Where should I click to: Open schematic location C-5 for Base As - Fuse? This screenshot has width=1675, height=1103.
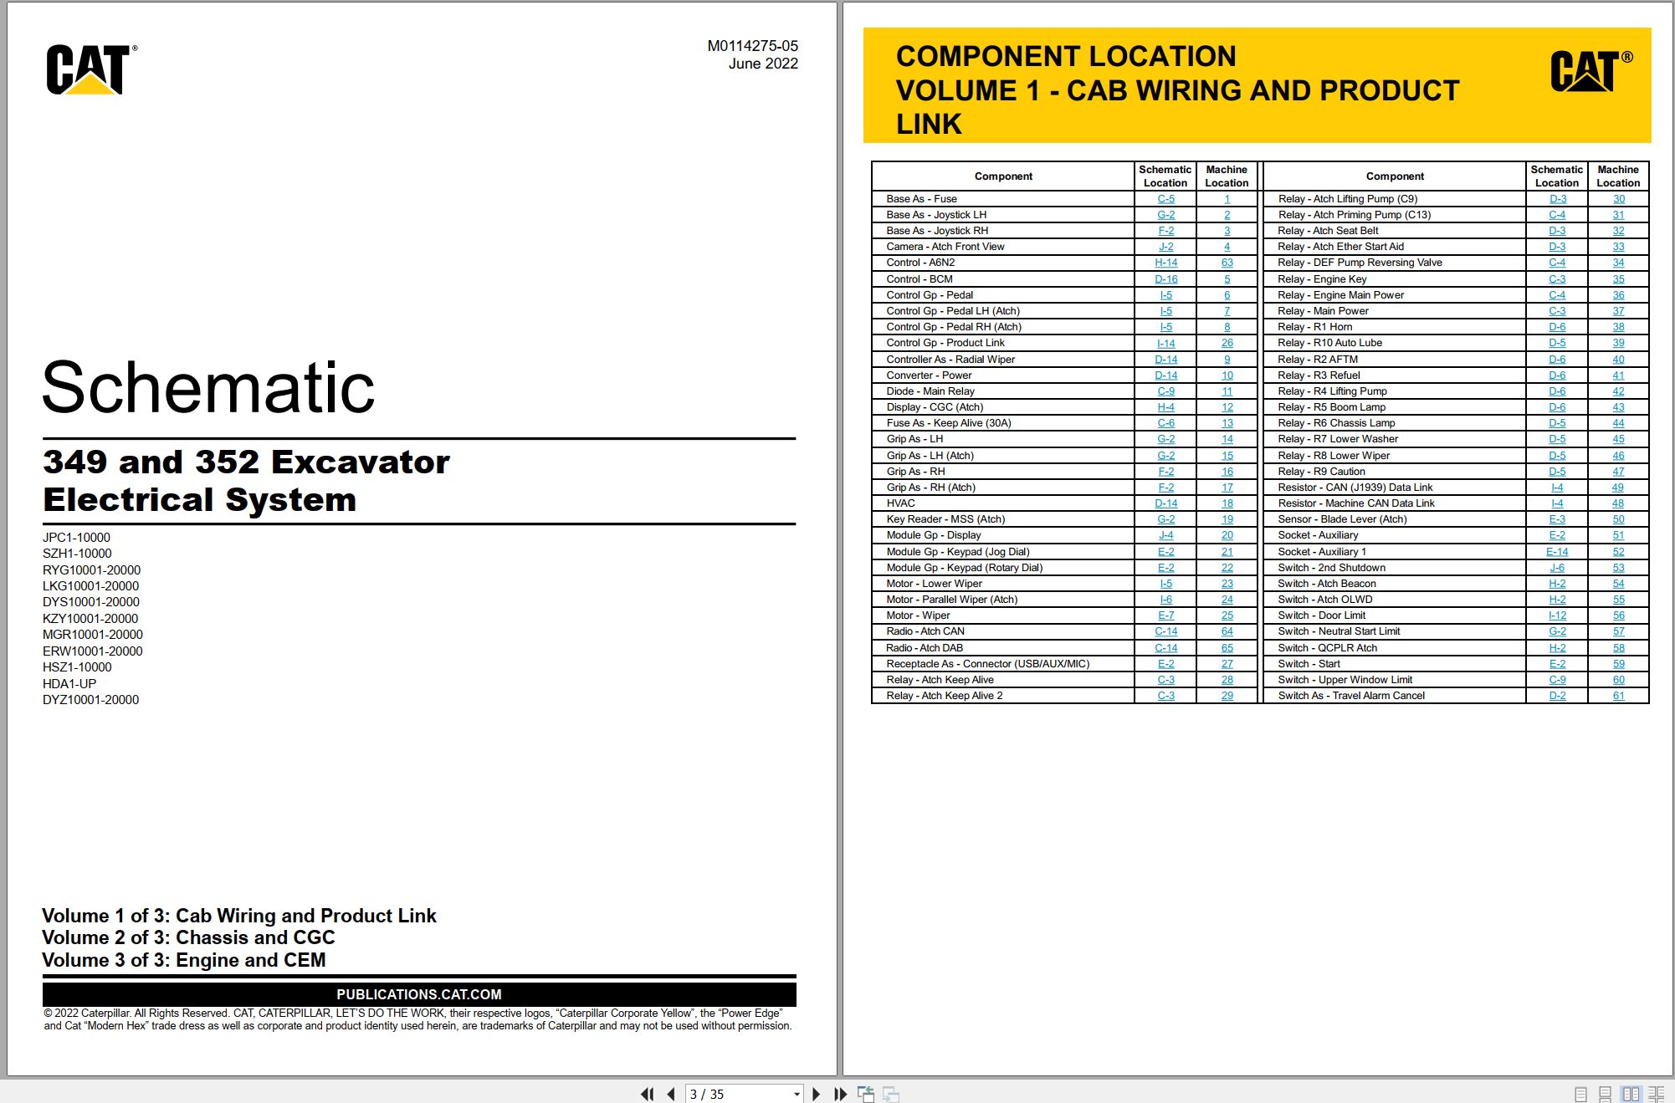tap(1165, 199)
